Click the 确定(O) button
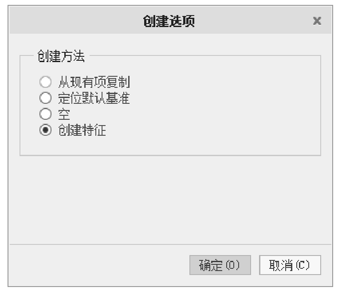The image size is (342, 291). coord(220,265)
